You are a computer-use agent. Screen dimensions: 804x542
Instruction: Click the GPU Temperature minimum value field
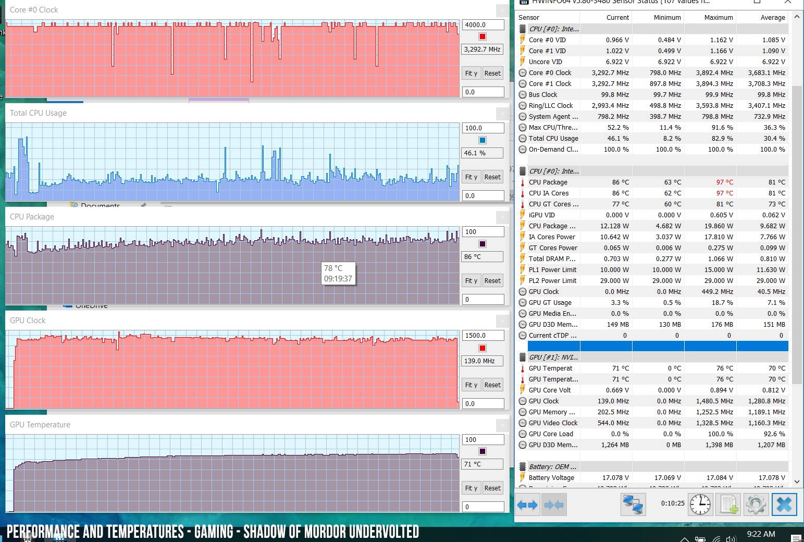click(x=483, y=507)
